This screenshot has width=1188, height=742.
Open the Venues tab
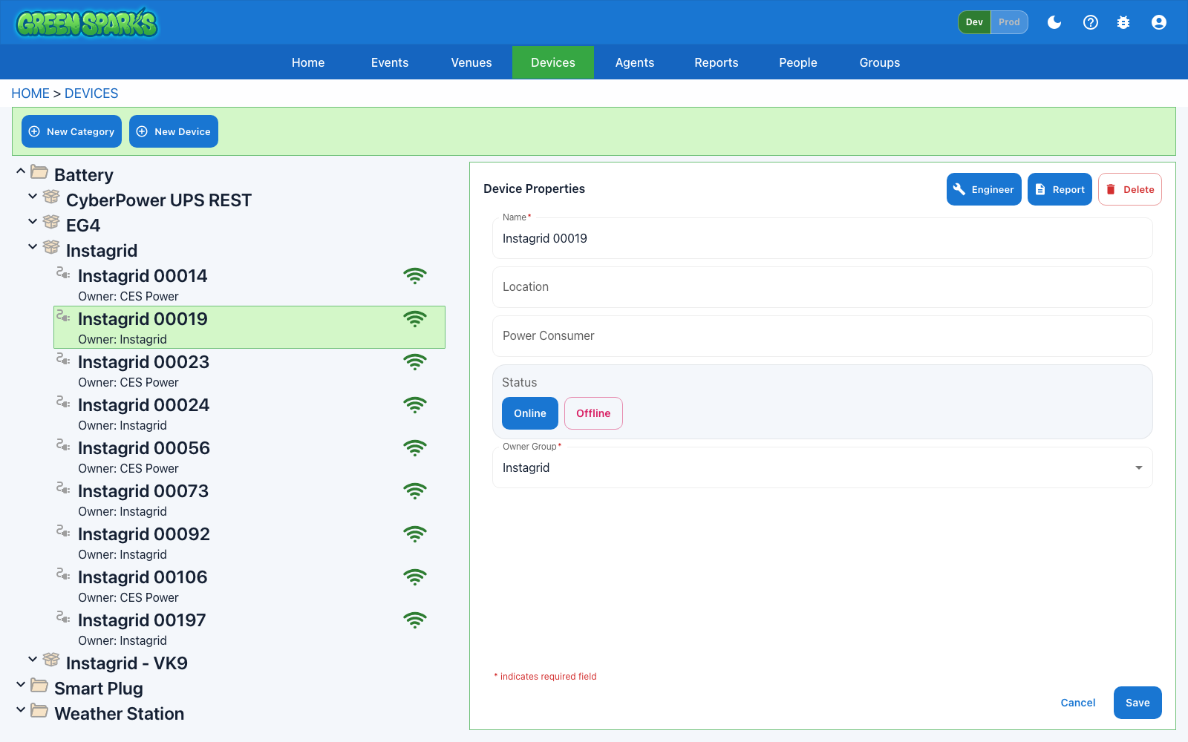coord(471,62)
